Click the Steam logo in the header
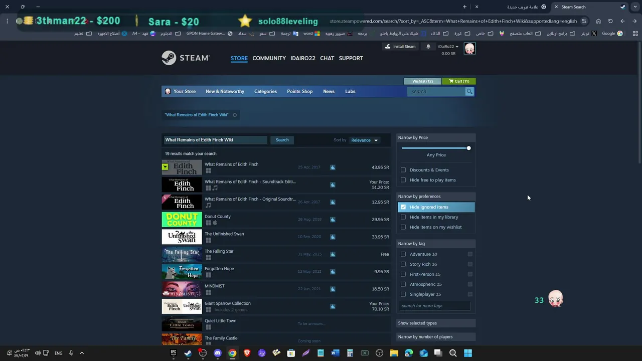This screenshot has width=642, height=361. 186,58
